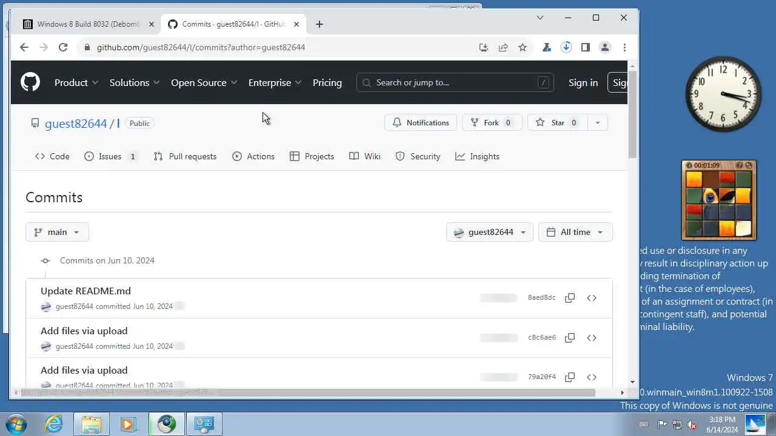Switch to Windows 8 Build 8032 browser tab
The width and height of the screenshot is (776, 436).
(x=88, y=24)
